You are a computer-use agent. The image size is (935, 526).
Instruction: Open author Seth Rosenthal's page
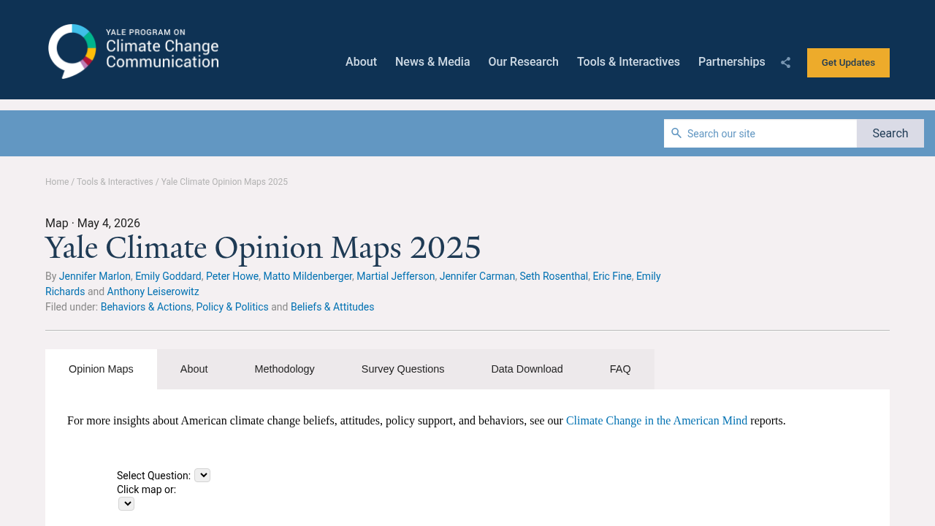click(554, 276)
